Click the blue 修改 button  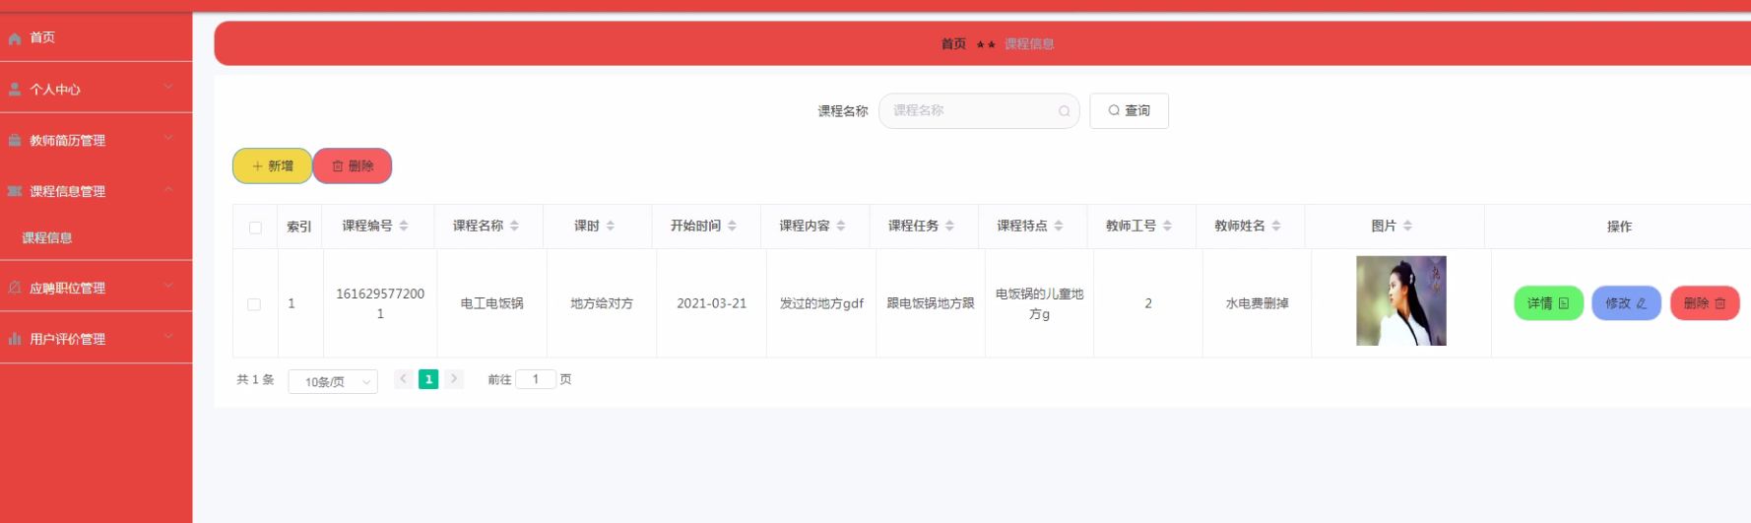coord(1626,303)
